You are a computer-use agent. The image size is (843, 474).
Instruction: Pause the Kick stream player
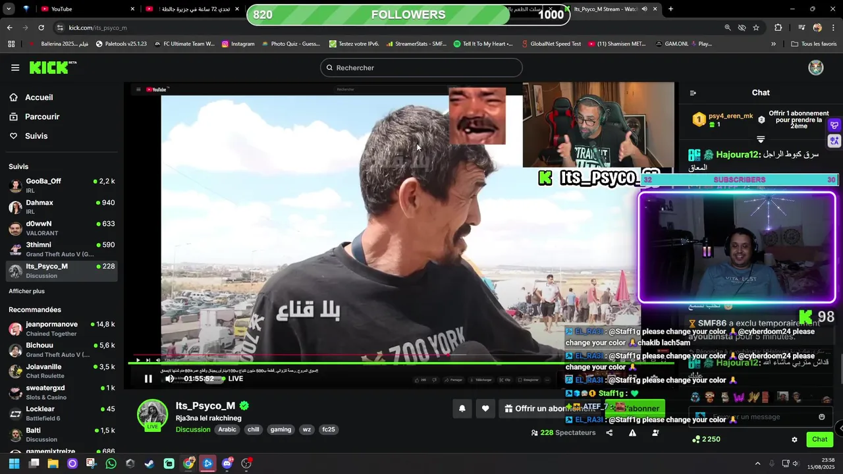148,379
